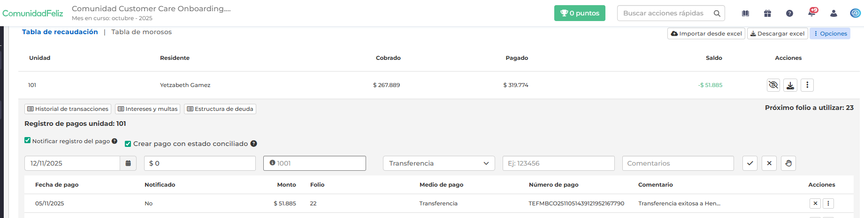Open calendar picker next to payment date
864x218 pixels.
point(128,163)
